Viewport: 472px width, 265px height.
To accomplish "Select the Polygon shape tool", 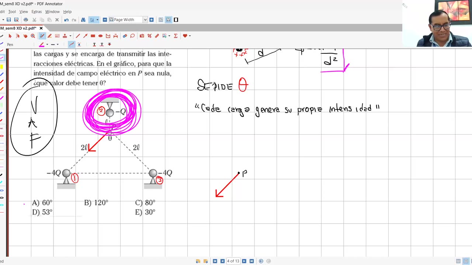I will pyautogui.click(x=108, y=36).
